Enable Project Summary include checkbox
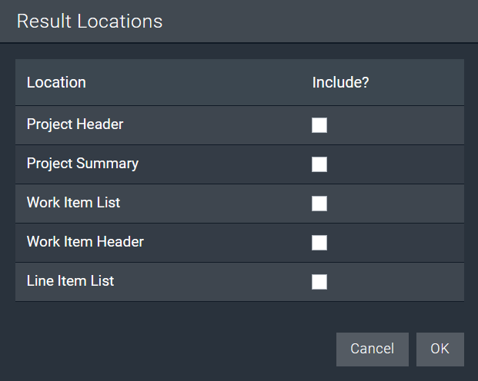This screenshot has width=478, height=381. (x=319, y=164)
